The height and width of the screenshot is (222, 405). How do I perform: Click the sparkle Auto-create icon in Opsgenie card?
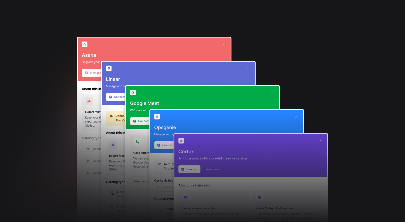[159, 164]
